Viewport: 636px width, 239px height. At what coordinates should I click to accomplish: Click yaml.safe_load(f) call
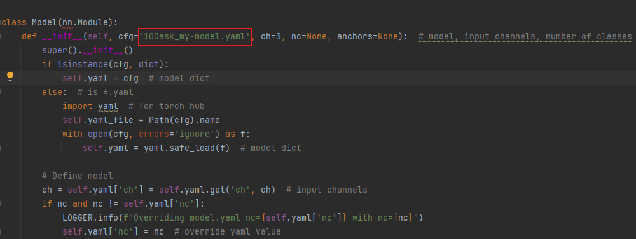186,148
